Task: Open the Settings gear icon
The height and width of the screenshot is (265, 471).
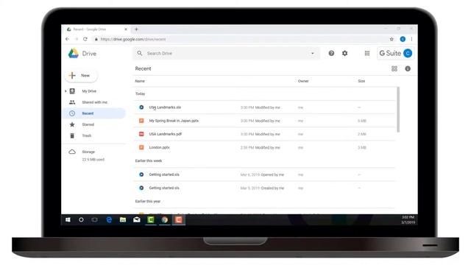Action: pyautogui.click(x=344, y=53)
